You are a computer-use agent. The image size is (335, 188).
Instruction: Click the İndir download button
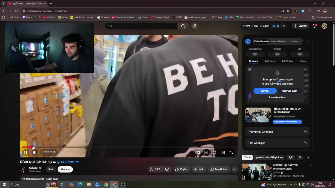tap(199, 169)
